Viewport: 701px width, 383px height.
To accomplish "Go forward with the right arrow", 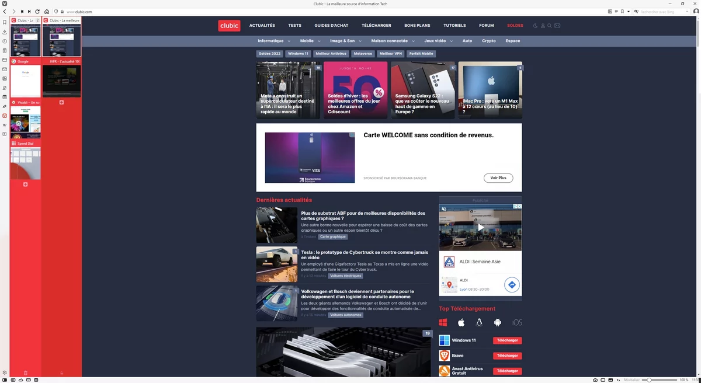I will coord(13,12).
